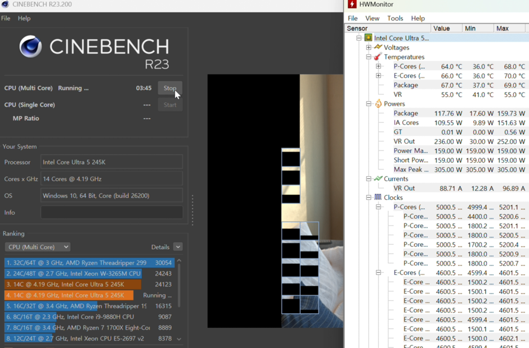
Task: Open the CPU (Multi Core) ranking dropdown
Action: click(38, 247)
